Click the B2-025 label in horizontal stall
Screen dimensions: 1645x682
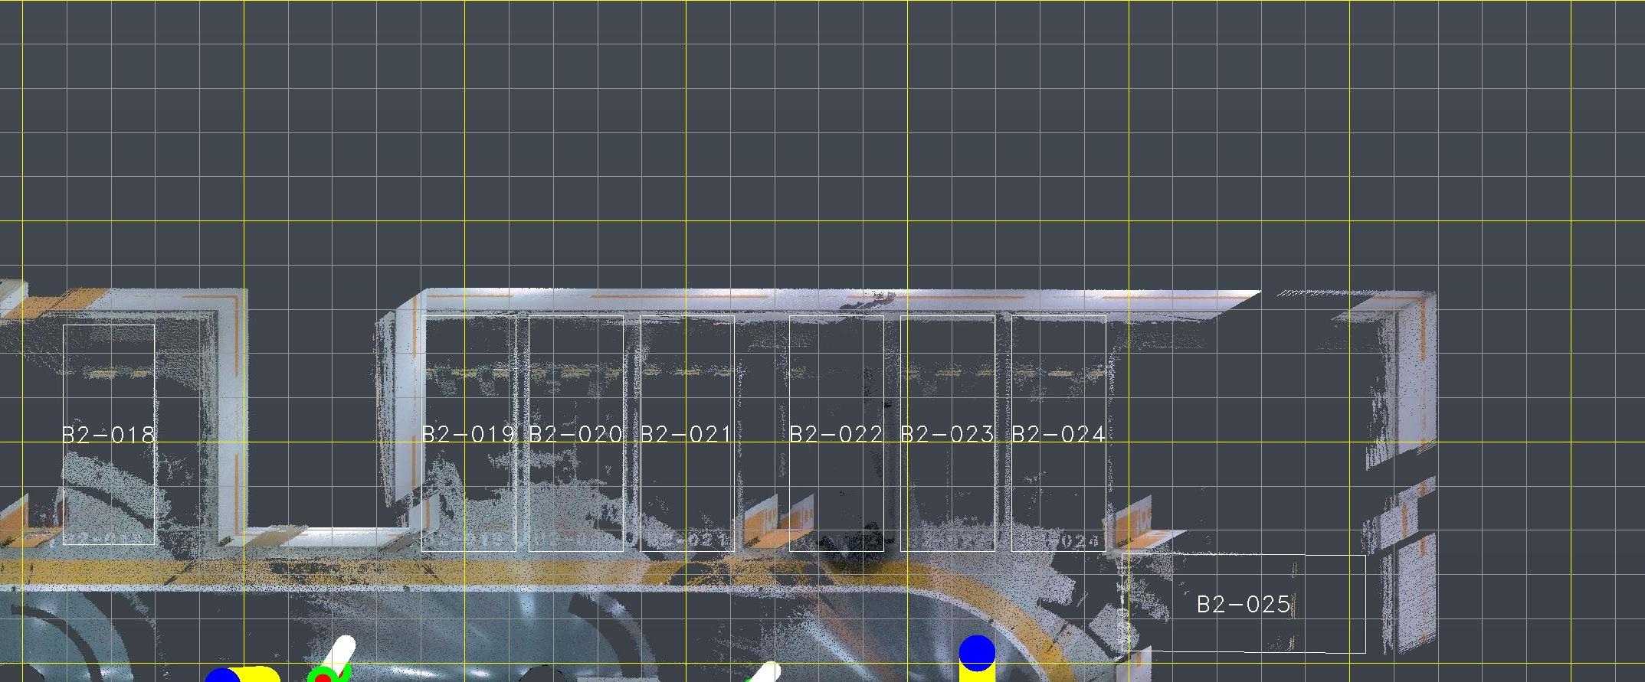coord(1244,605)
